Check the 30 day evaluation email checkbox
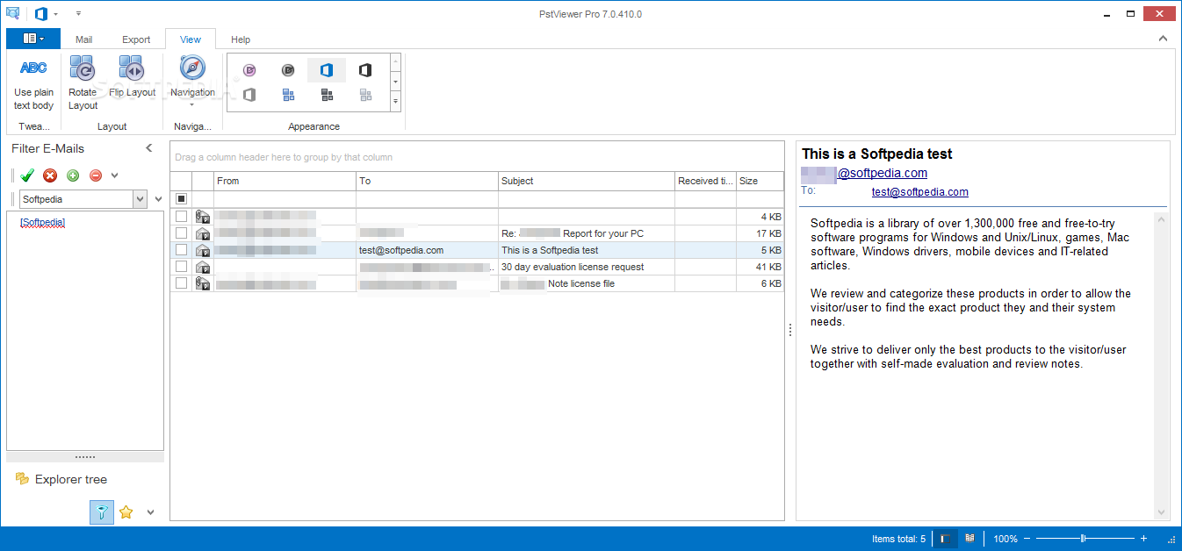 [181, 267]
